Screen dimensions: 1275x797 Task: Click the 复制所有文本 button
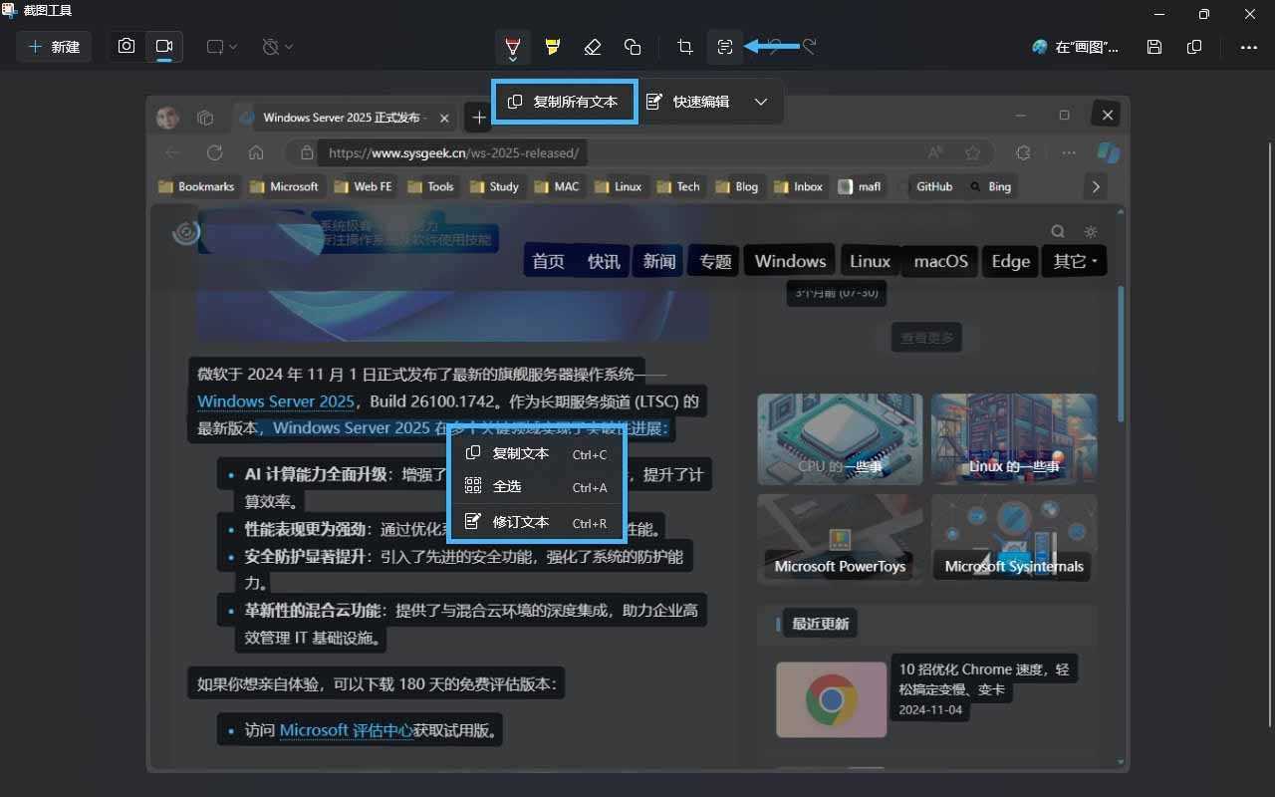pyautogui.click(x=564, y=101)
